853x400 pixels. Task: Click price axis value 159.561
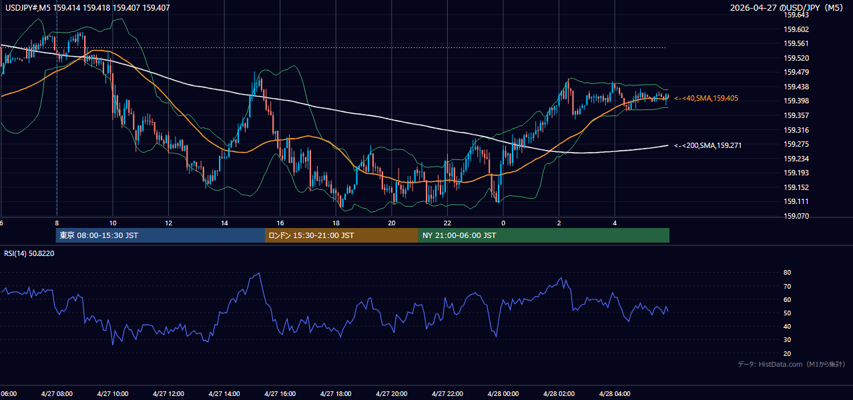[x=797, y=44]
